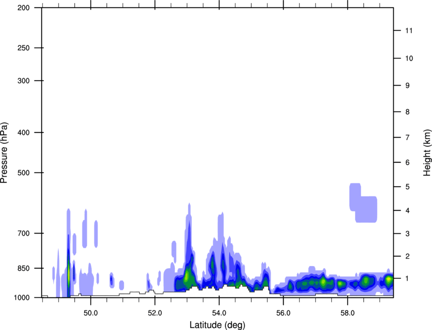Click the 1 km height label

pos(408,279)
